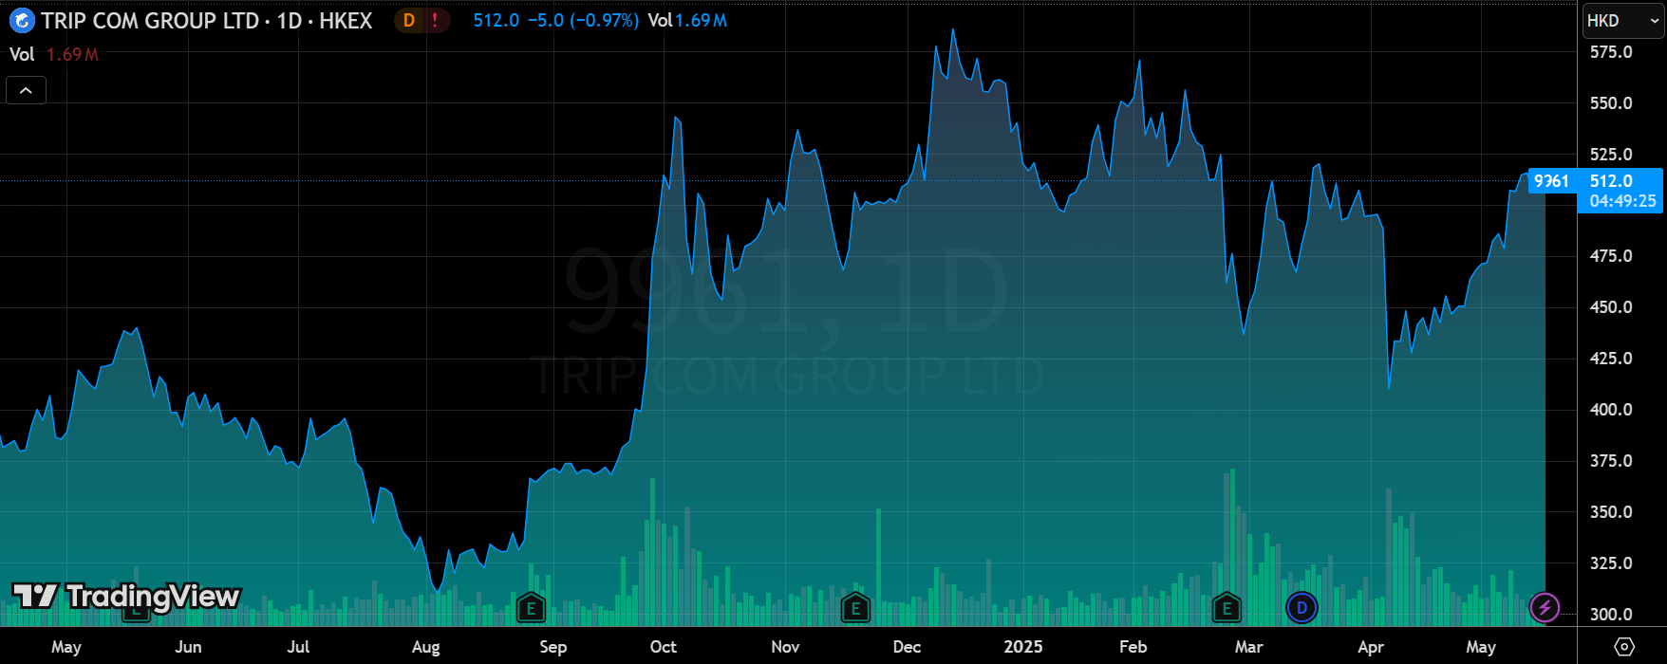Click the Dec label on time axis
Screen dimensions: 1667x664
(x=907, y=647)
